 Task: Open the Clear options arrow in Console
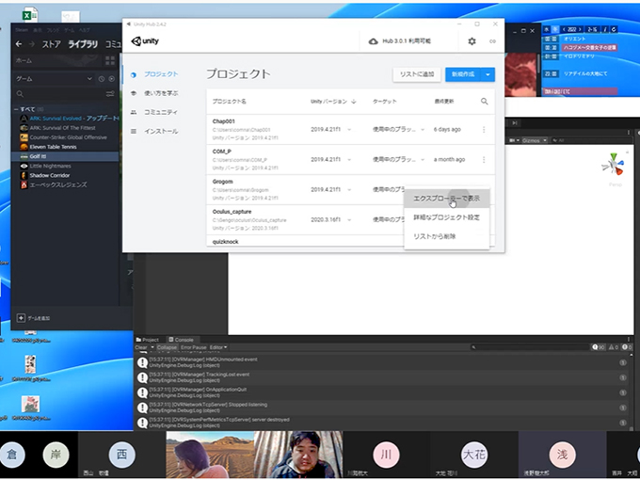152,347
